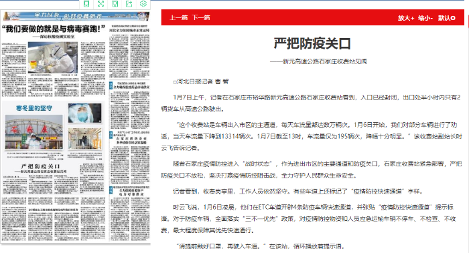
Task: Click the bus interior photo thumbnail
Action: [85, 139]
